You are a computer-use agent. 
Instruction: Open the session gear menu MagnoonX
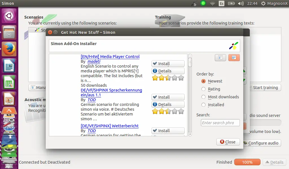pos(274,3)
